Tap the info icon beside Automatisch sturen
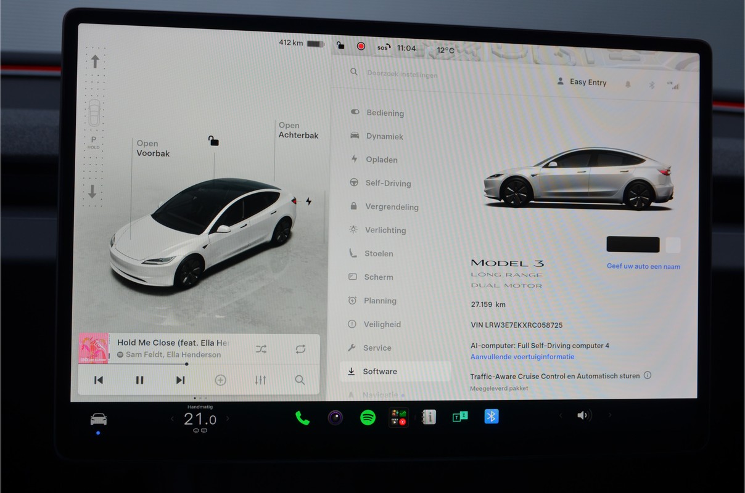 (x=648, y=375)
